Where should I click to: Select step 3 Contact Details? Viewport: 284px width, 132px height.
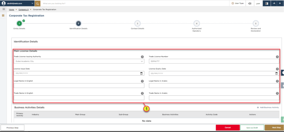[138, 23]
